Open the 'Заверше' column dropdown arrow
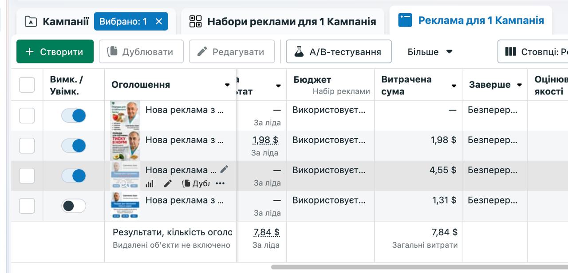Viewport: 568px width, 273px height. (x=519, y=85)
